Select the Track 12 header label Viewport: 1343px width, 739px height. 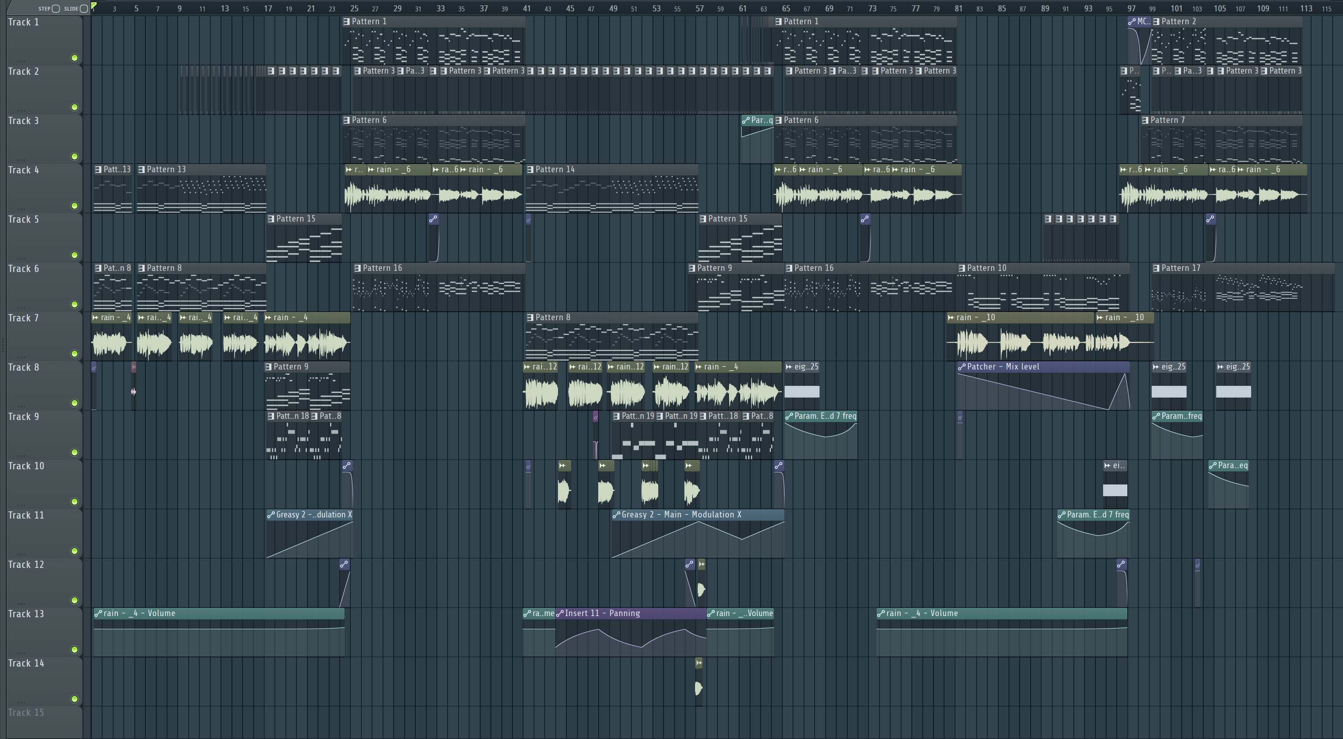pos(26,564)
